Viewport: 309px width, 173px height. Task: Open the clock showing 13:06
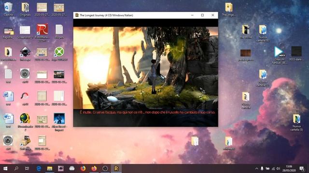click(289, 169)
